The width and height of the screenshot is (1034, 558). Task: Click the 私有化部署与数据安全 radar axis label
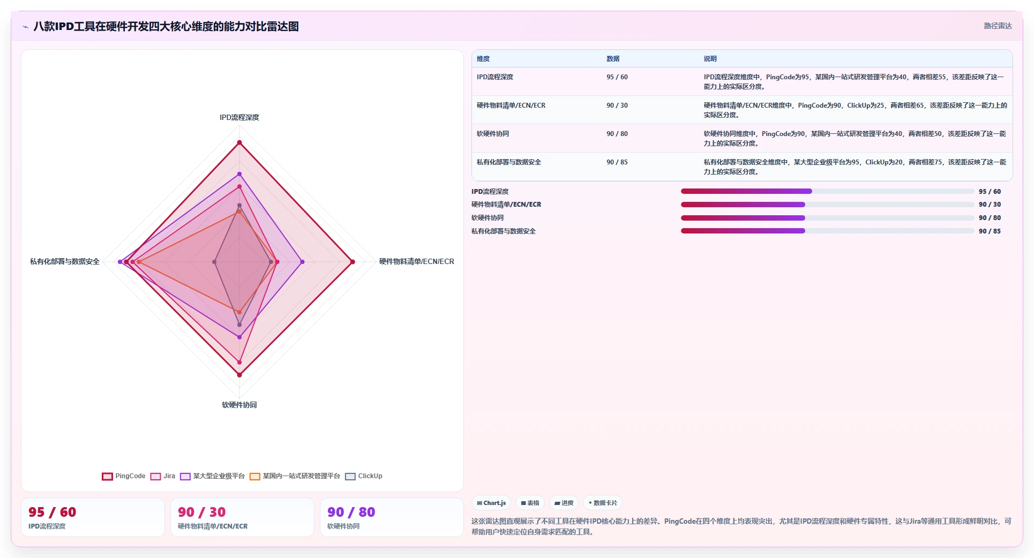65,261
